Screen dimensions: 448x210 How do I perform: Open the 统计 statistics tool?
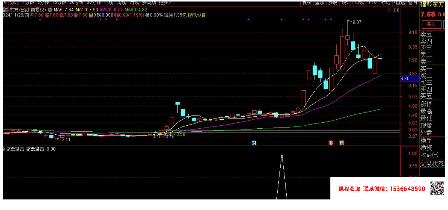(346, 2)
